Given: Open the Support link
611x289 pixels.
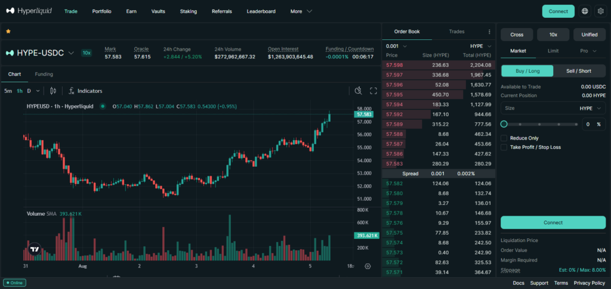Looking at the screenshot, I should pyautogui.click(x=539, y=283).
